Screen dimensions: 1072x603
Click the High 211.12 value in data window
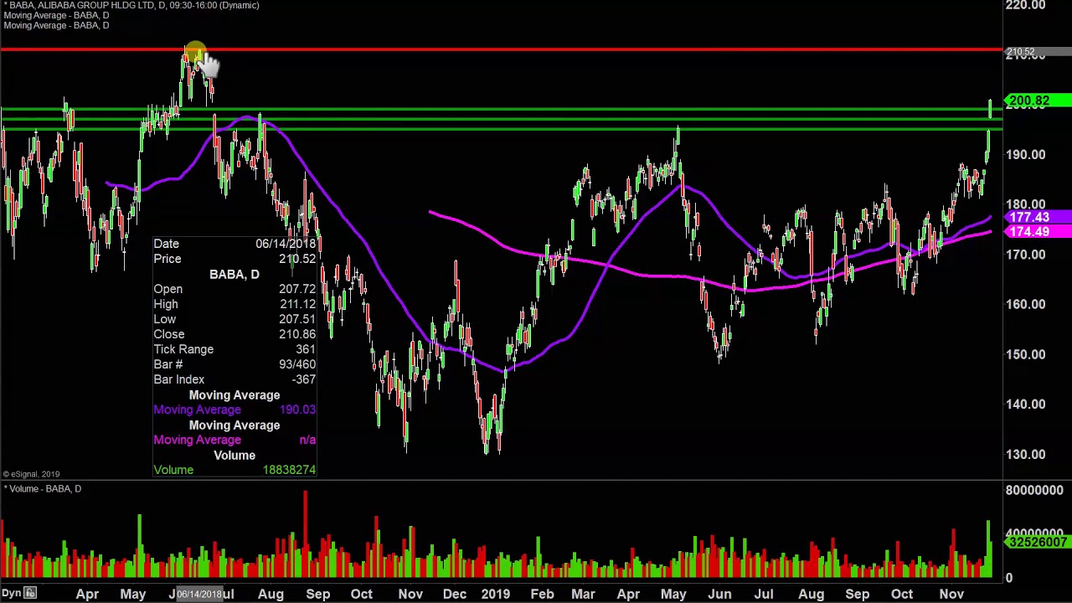click(297, 304)
